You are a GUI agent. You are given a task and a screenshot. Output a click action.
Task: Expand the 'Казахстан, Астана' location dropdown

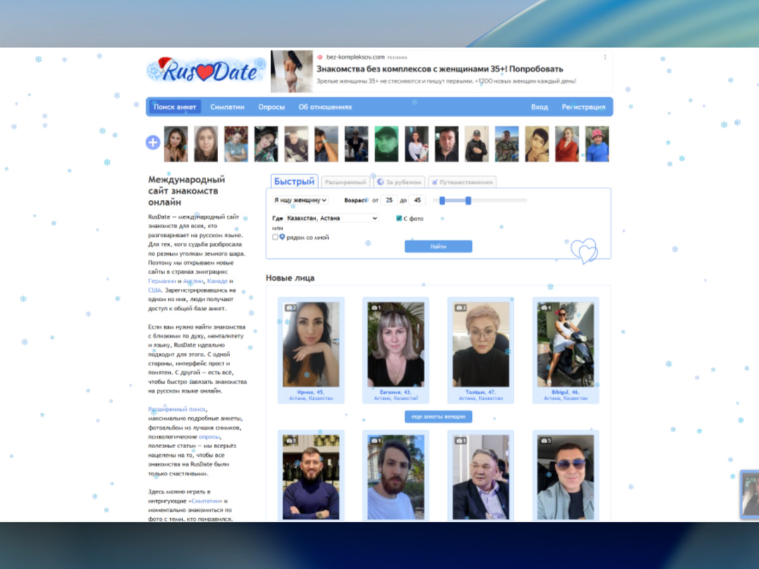point(331,218)
